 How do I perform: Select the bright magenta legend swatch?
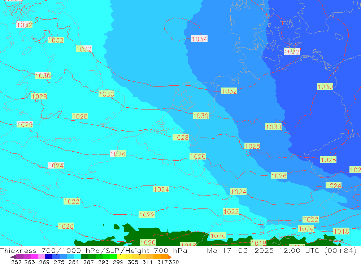[34, 256]
